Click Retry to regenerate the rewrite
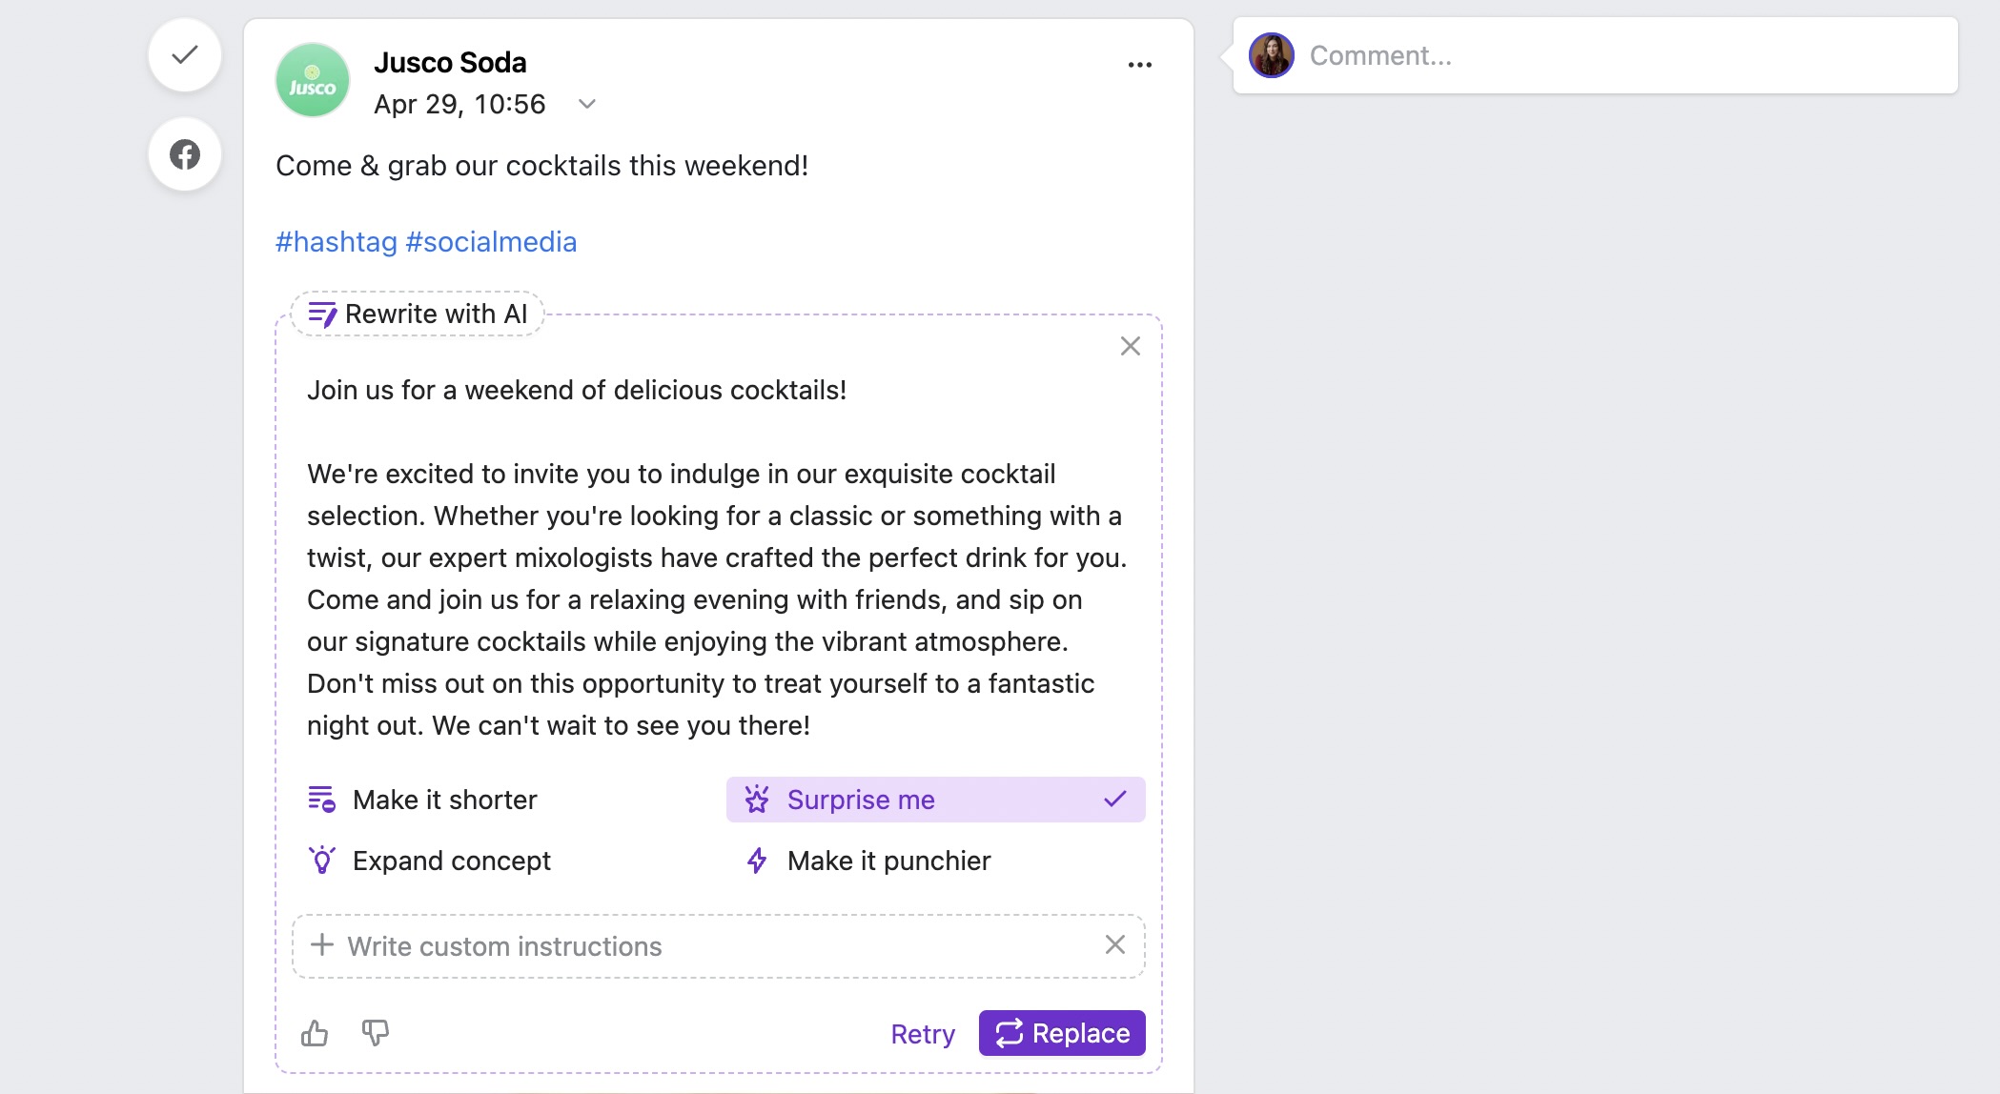 921,1033
